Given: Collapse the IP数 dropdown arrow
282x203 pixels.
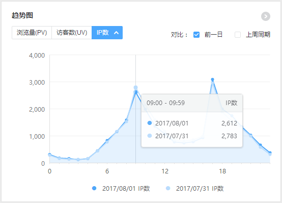Looking at the screenshot, I should click(117, 33).
